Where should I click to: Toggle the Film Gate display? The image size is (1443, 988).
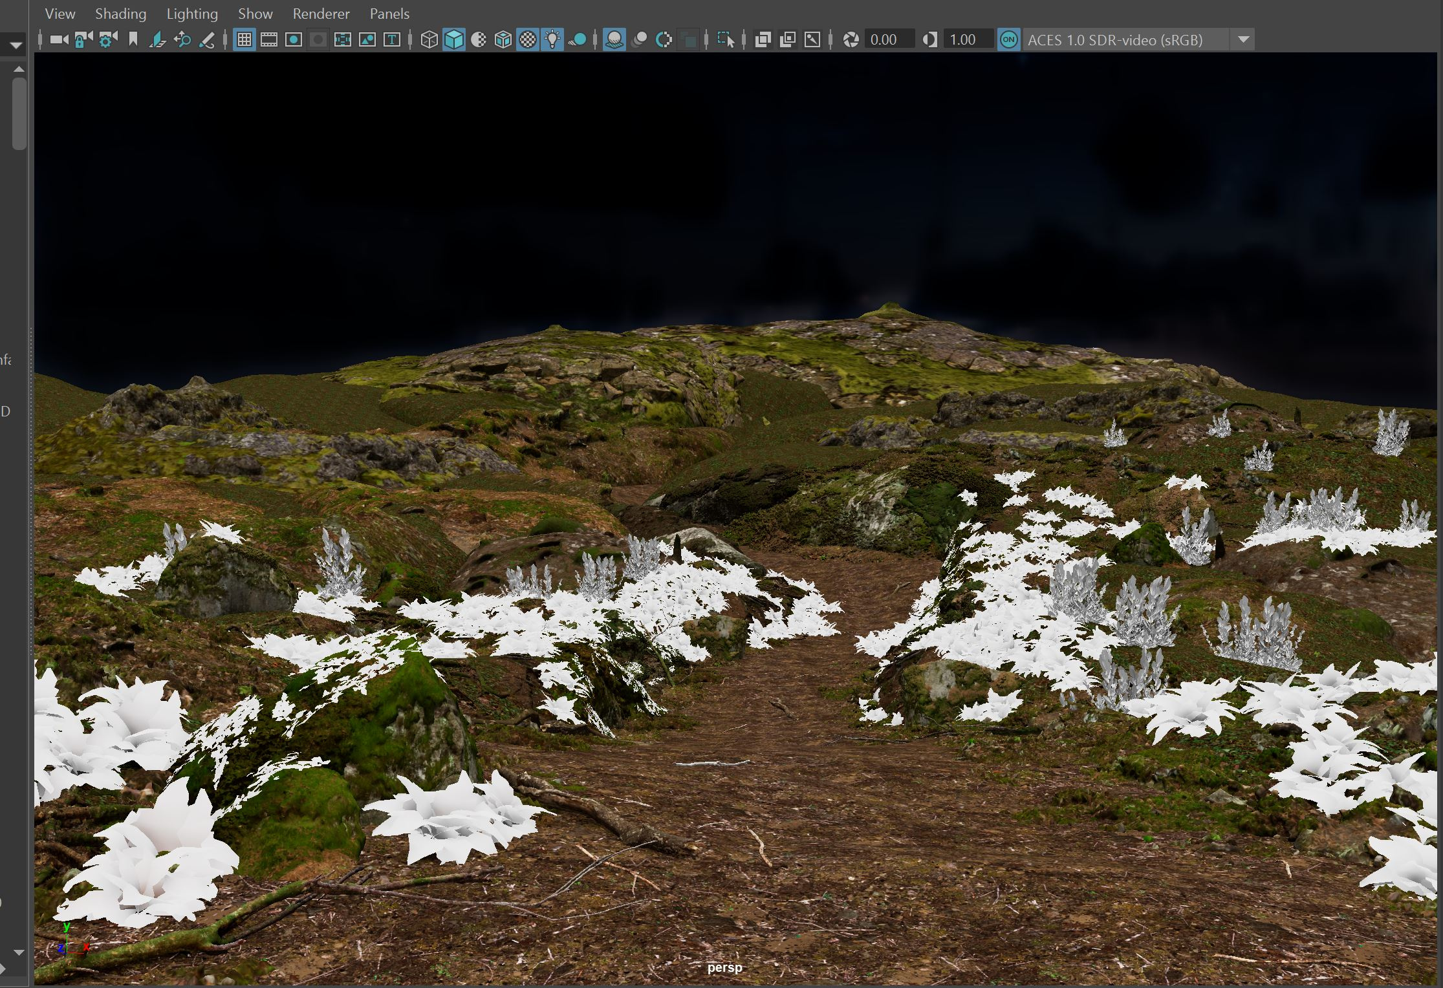268,40
